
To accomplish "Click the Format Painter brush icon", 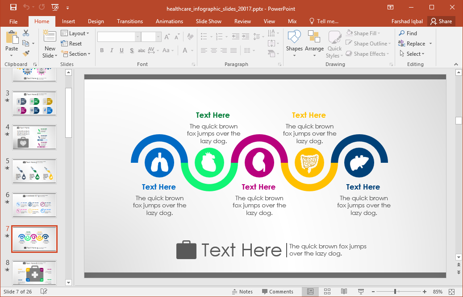I will click(x=26, y=54).
